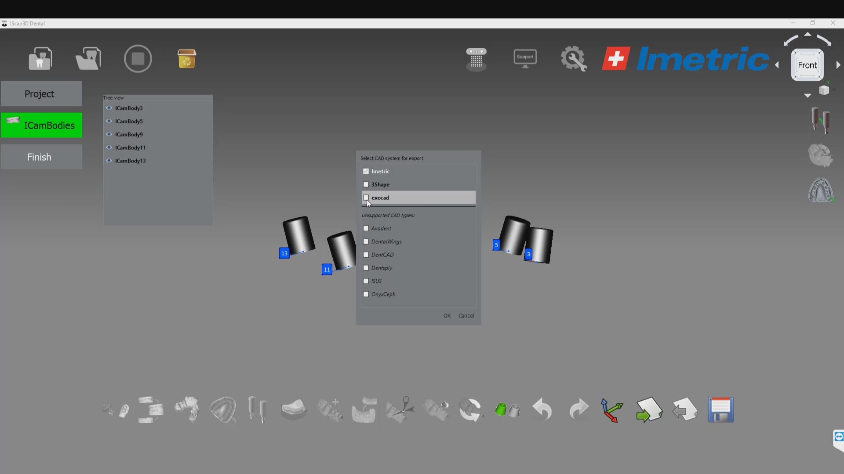The height and width of the screenshot is (474, 844).
Task: Click the rotate refresh model icon
Action: (x=471, y=410)
